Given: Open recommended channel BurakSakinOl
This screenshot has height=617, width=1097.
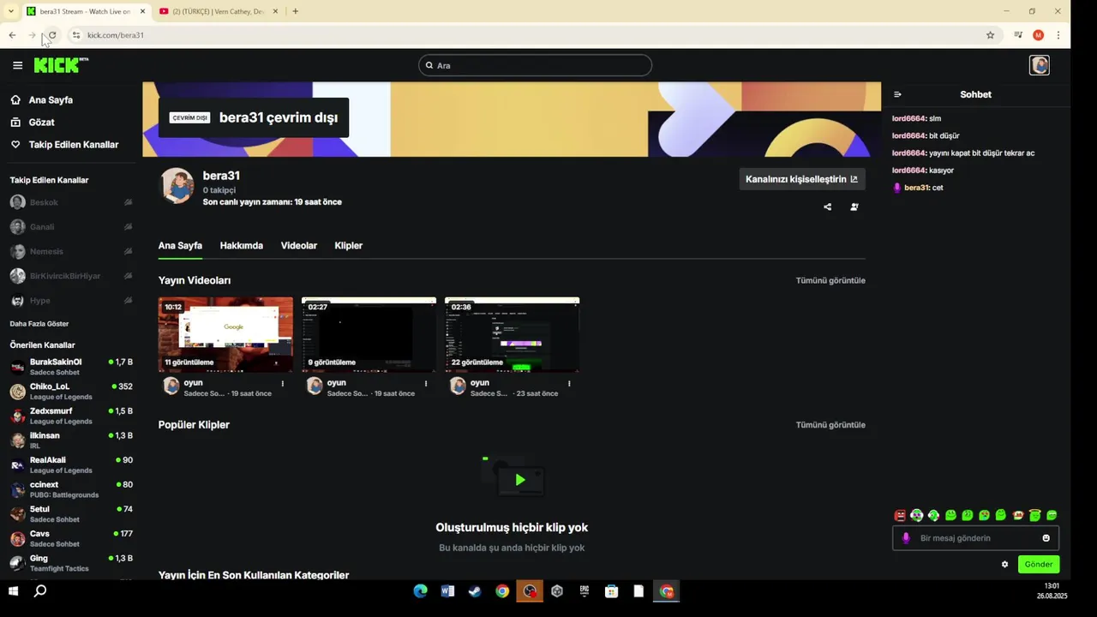Looking at the screenshot, I should (x=71, y=367).
